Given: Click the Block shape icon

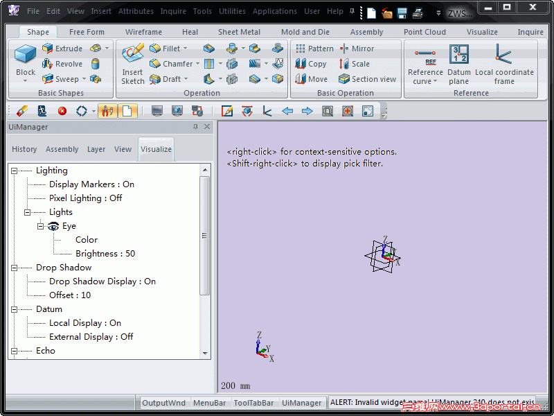Looking at the screenshot, I should pos(25,55).
